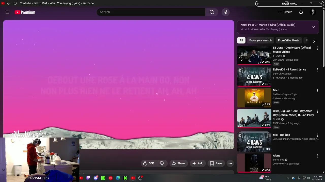Open EsDeeKid 4 Raws video thumbnail
The image size is (325, 182).
(x=254, y=77)
